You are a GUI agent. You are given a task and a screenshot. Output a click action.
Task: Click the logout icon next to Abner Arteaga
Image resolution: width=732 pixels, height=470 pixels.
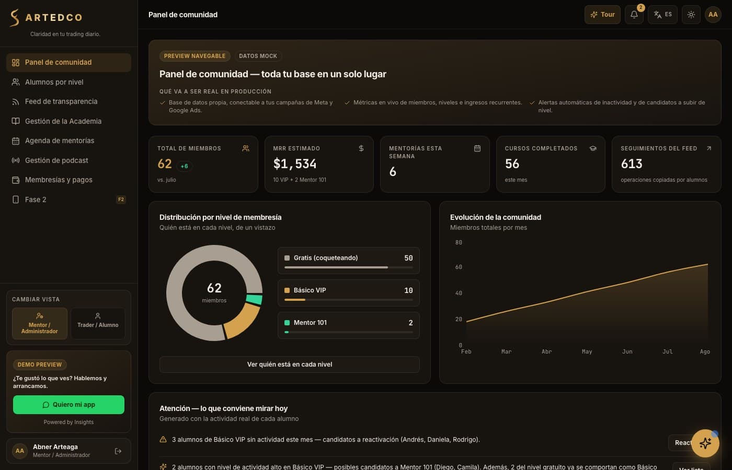pos(118,451)
